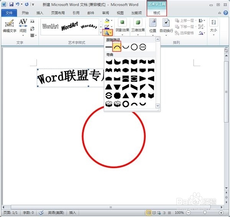
Task: Collapse the ribbon with the caret icon
Action: (219, 13)
